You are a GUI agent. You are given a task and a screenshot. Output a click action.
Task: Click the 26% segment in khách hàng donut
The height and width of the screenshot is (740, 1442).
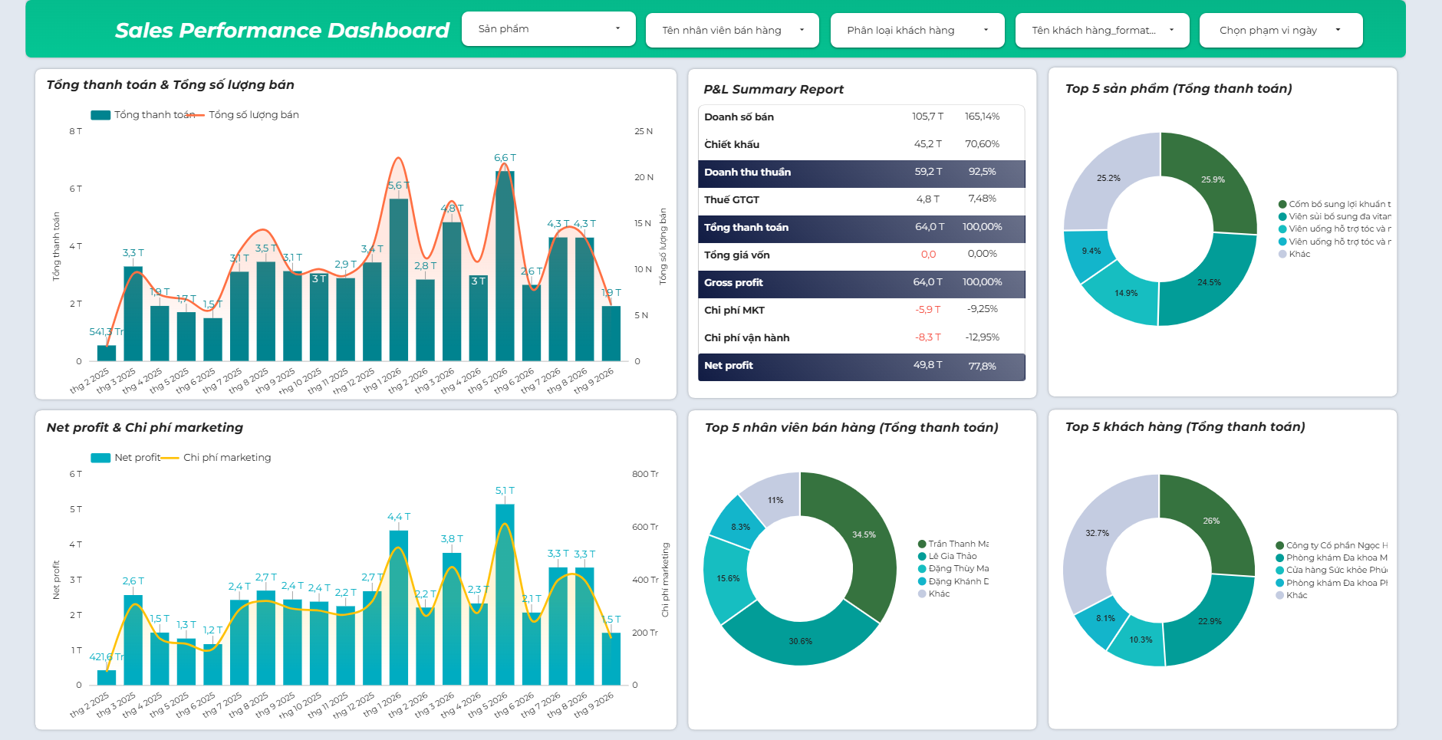point(1211,521)
